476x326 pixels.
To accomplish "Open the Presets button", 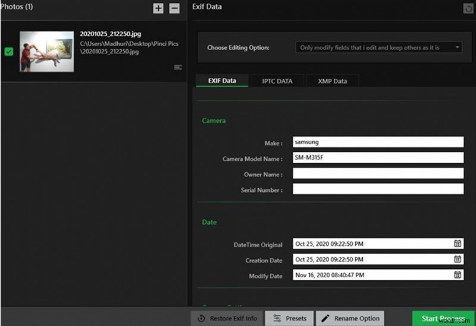I will point(289,318).
